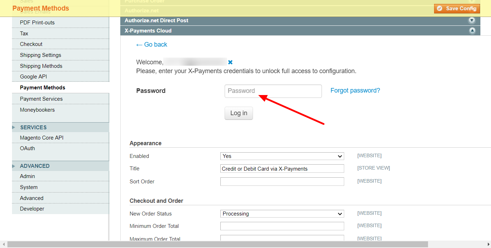Screen dimensions: 491x248
Task: Collapse the X-Payments Cloud section
Action: (x=300, y=31)
